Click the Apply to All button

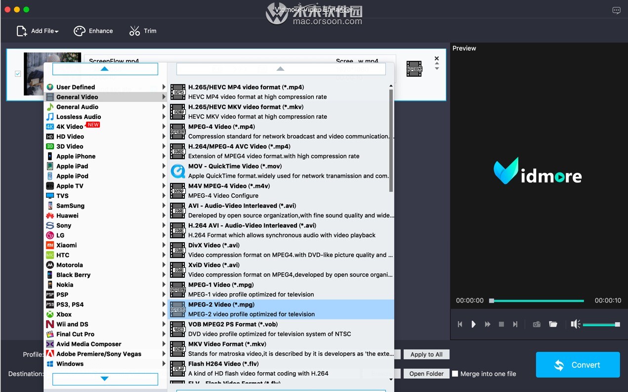coord(426,354)
